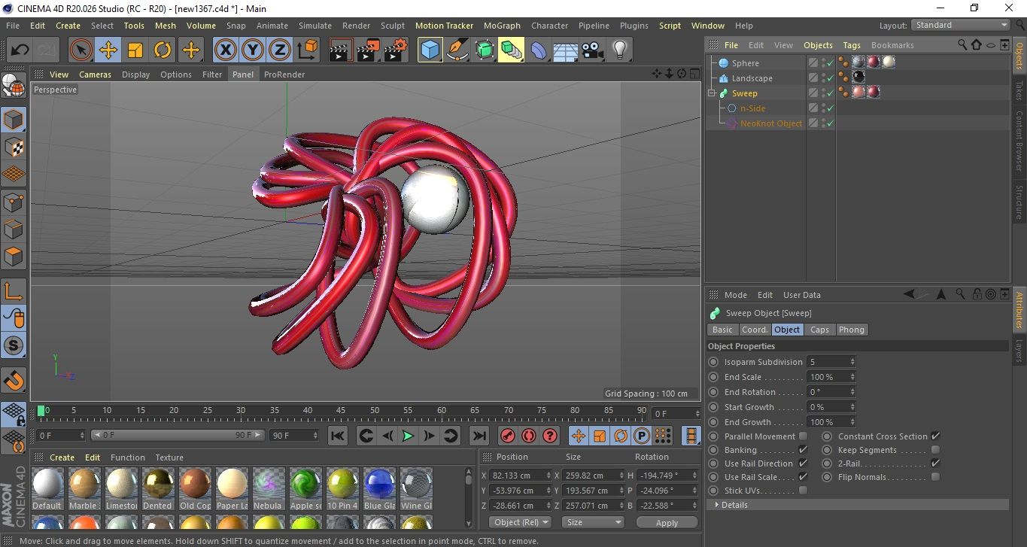Add a Light object
This screenshot has width=1027, height=547.
[619, 50]
